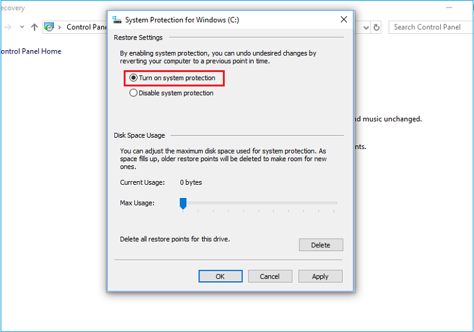The width and height of the screenshot is (474, 332).
Task: Close the System Protection dialog
Action: tap(343, 19)
